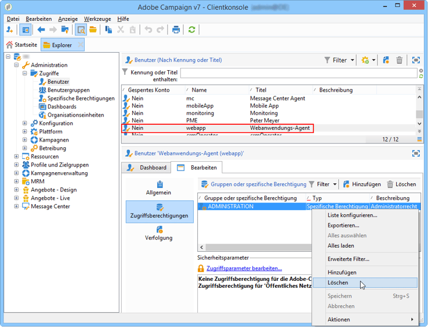Screen dimensions: 435x333
Task: Click the user list vertical scrollbar down arrow
Action: click(419, 124)
